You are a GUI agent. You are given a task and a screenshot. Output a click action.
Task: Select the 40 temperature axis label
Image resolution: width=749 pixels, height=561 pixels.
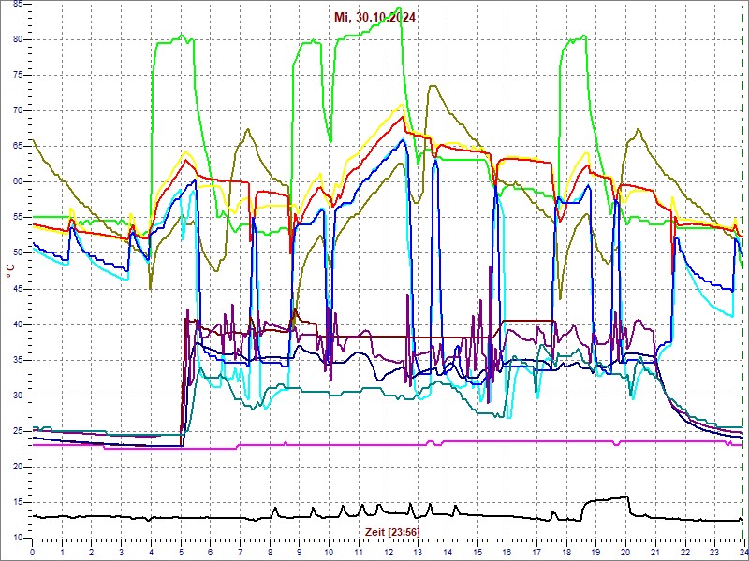pos(17,324)
